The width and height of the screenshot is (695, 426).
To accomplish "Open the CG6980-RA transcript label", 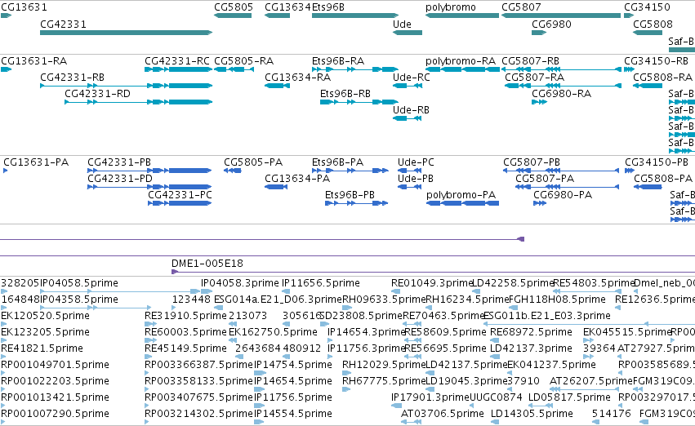I will (562, 94).
